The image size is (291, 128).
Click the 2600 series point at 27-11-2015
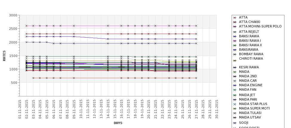pos(196,26)
